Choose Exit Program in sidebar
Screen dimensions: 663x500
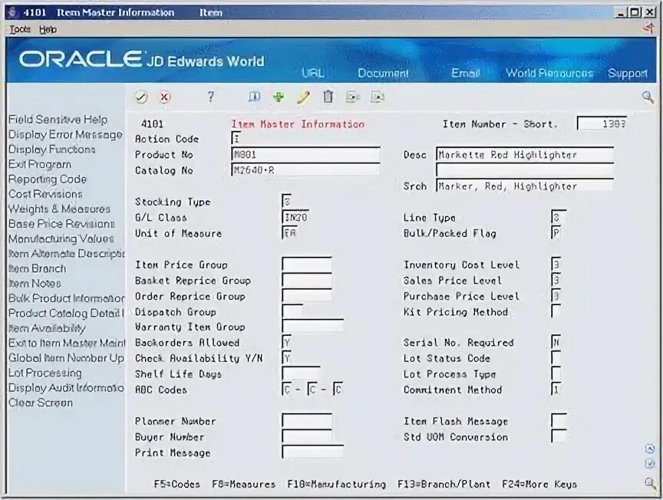[40, 164]
